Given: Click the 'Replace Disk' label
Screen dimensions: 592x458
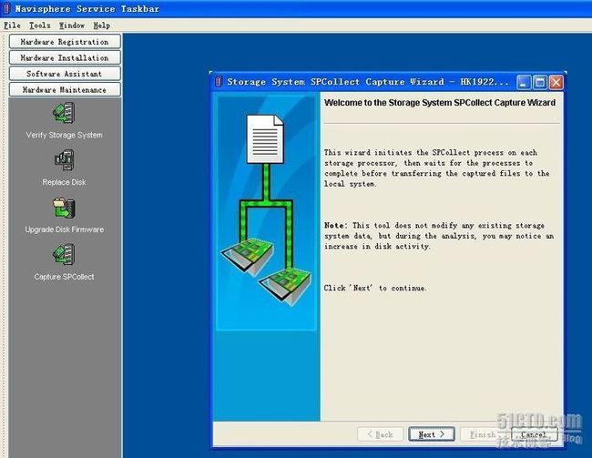Looking at the screenshot, I should click(x=64, y=182).
